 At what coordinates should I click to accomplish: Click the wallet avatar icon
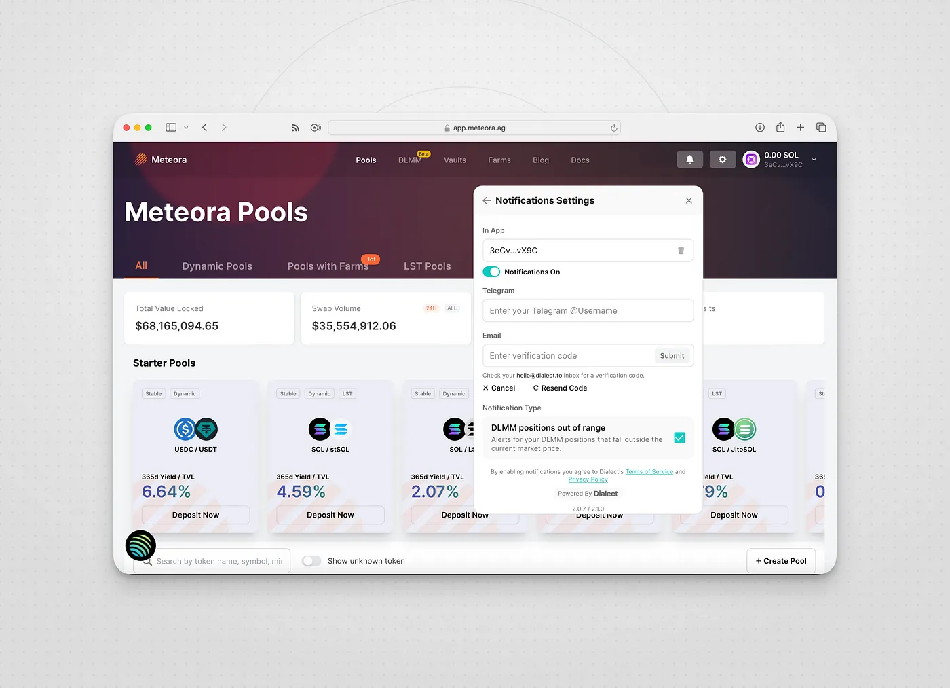[x=751, y=160]
